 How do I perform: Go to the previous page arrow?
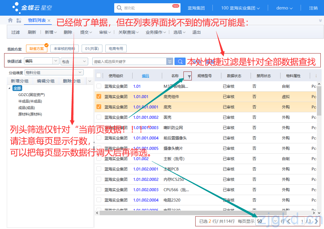[289, 221]
